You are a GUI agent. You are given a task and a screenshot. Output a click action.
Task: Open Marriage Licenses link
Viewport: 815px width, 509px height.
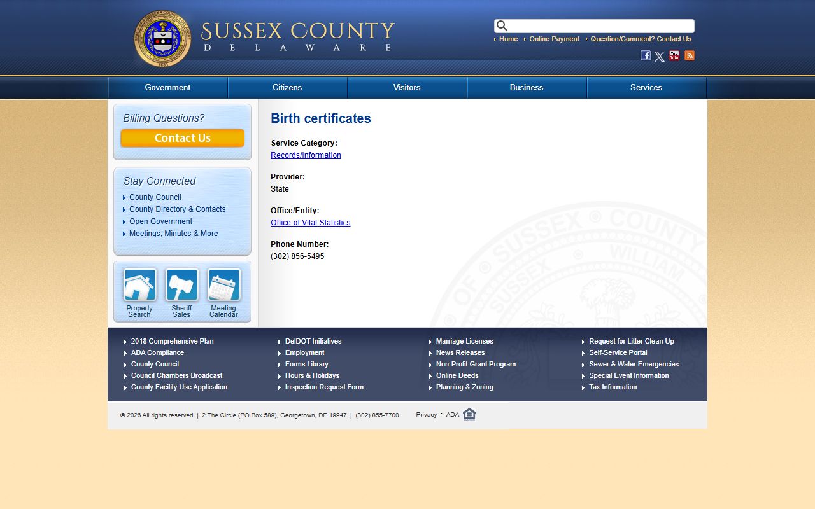464,342
